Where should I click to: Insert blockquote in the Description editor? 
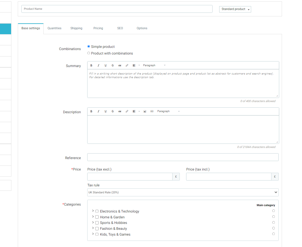[x=120, y=111]
